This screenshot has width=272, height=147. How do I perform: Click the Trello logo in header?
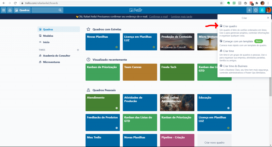(136, 10)
